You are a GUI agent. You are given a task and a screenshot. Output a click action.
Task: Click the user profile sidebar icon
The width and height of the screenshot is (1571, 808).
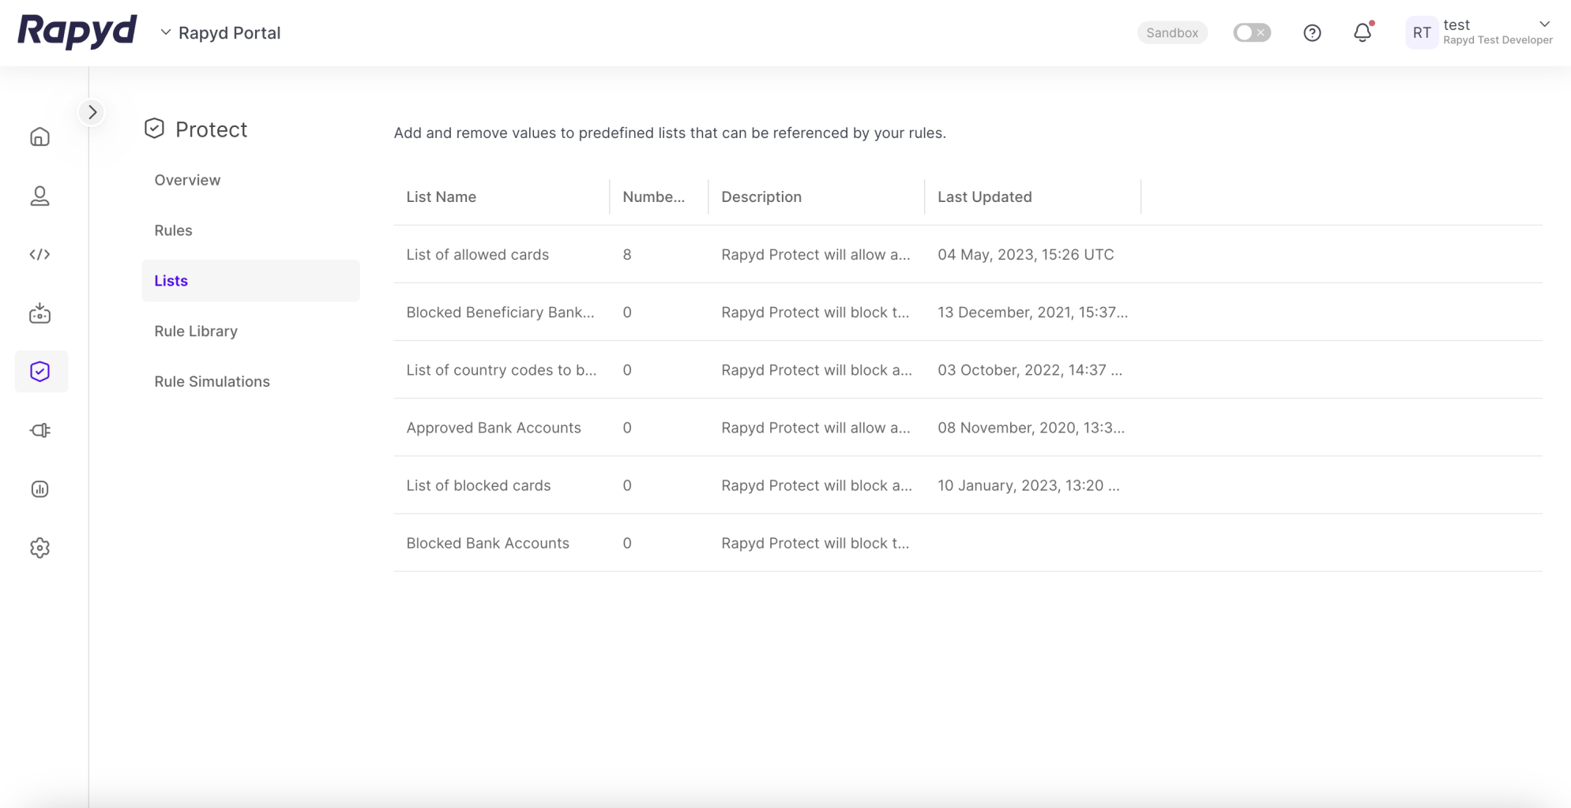pos(39,196)
